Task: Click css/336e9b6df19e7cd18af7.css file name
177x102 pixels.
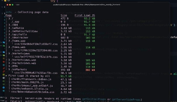Action: pyautogui.click(x=36, y=44)
